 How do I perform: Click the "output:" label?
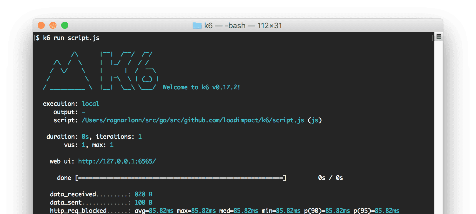[66, 112]
